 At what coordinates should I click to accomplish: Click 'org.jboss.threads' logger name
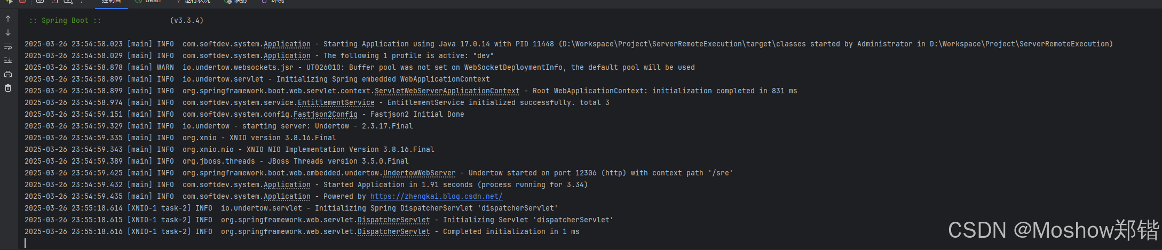(219, 162)
